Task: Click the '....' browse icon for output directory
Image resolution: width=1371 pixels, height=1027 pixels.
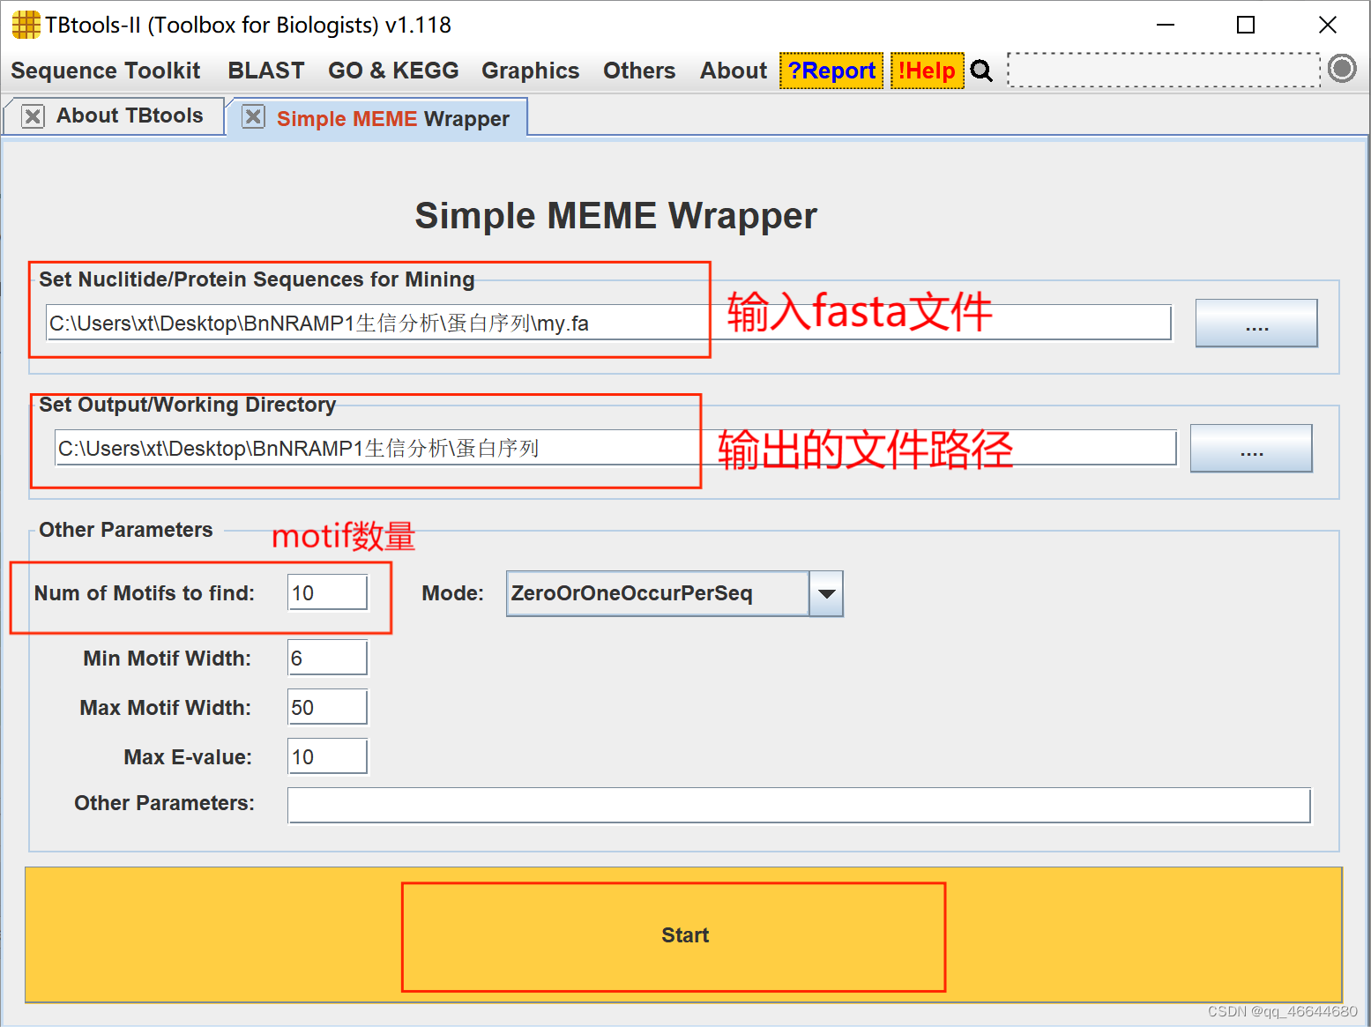Action: [x=1251, y=448]
